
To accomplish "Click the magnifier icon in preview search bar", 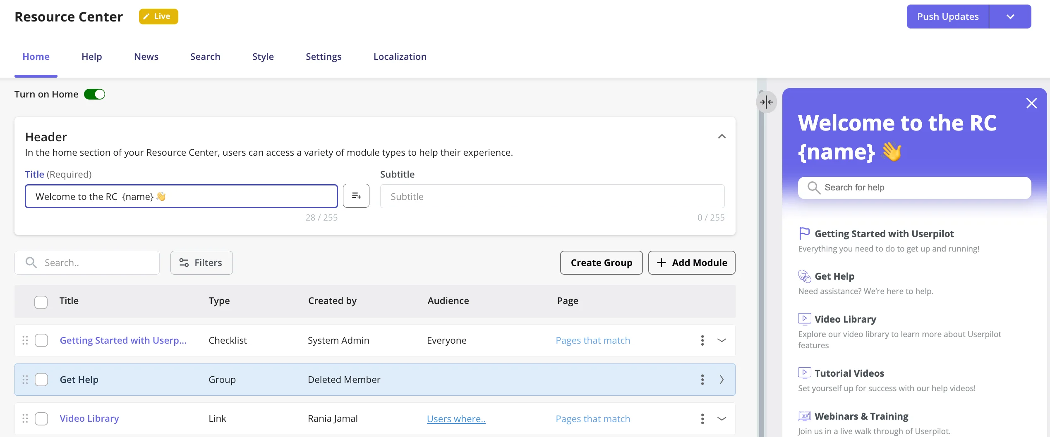I will (814, 188).
